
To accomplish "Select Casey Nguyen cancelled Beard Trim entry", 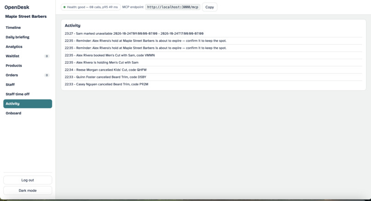I will (x=213, y=84).
